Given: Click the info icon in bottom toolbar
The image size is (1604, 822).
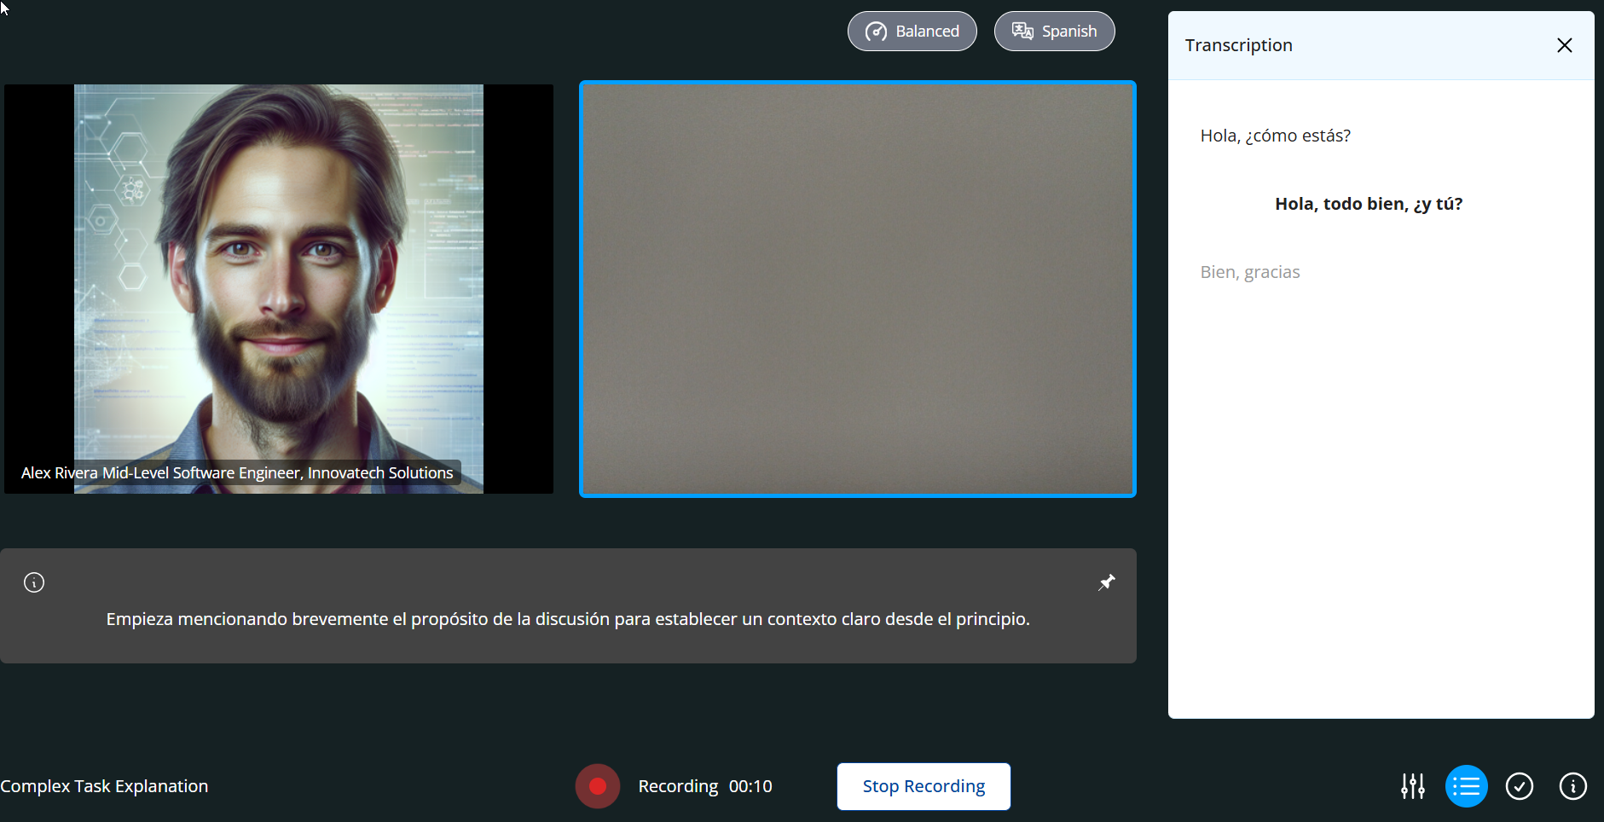Looking at the screenshot, I should 1572,786.
